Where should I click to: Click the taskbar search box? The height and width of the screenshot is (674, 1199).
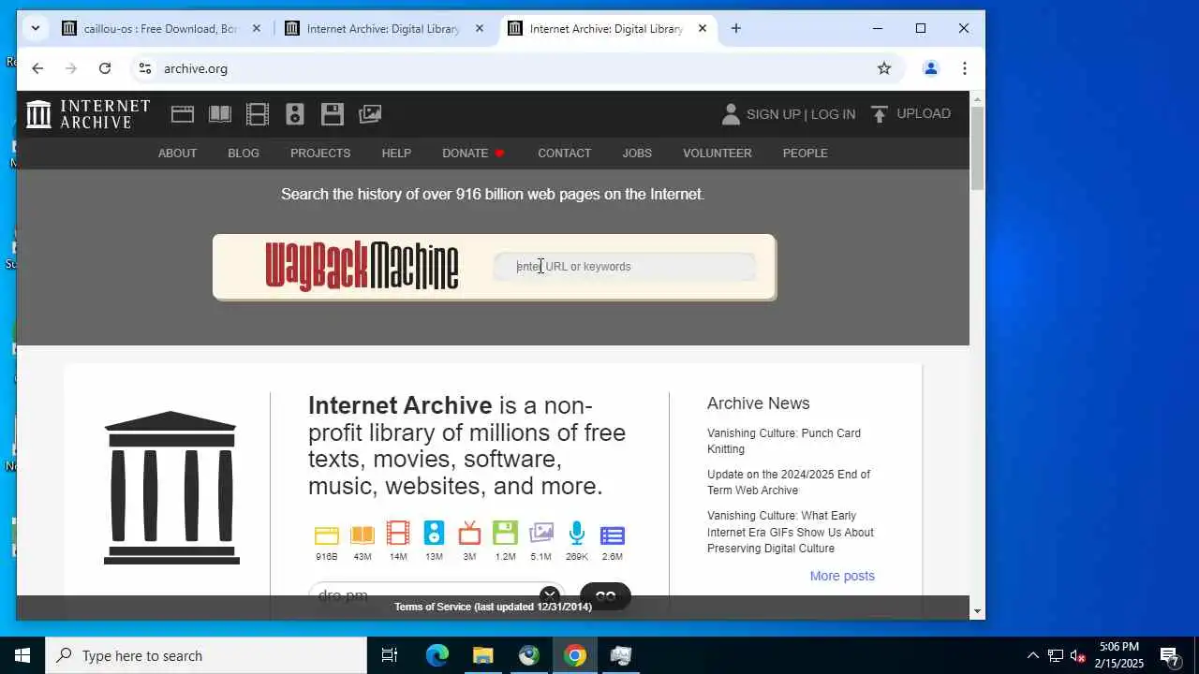click(206, 655)
